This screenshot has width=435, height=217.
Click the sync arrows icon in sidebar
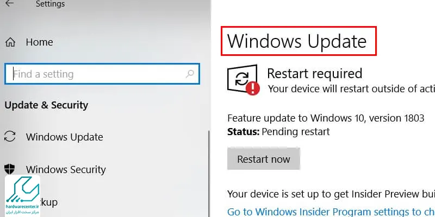click(10, 137)
